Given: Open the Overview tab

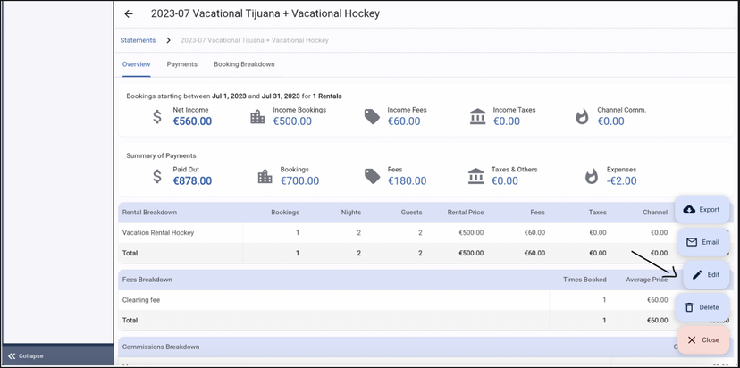Looking at the screenshot, I should click(136, 64).
